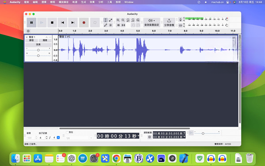Screen dimensions: 265x166
Task: Skip to end with the forward button
Action: 73,23
